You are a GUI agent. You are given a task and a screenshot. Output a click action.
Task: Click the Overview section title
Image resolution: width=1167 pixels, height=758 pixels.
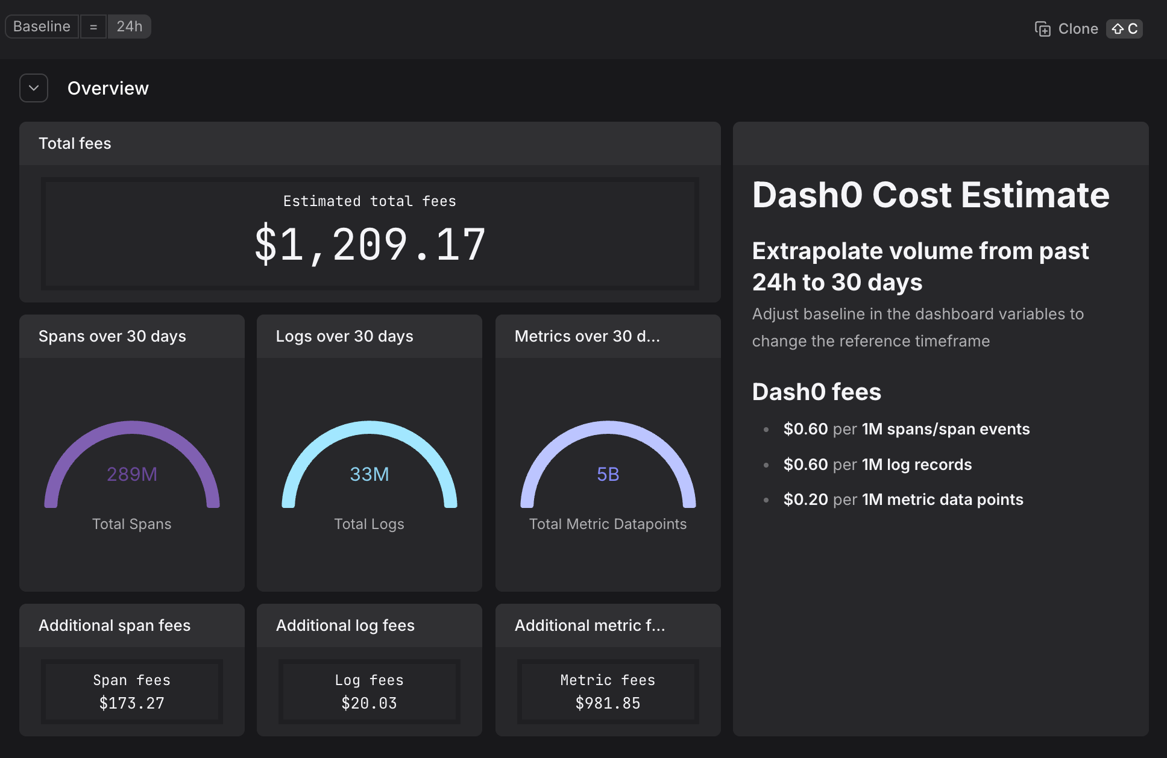pyautogui.click(x=108, y=88)
